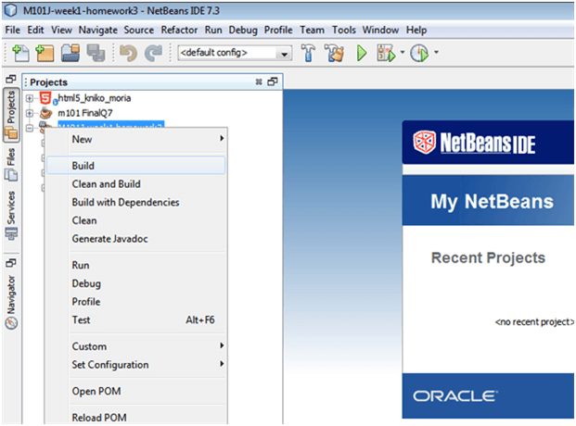Select Open POM
Image resolution: width=576 pixels, height=426 pixels.
(x=136, y=391)
